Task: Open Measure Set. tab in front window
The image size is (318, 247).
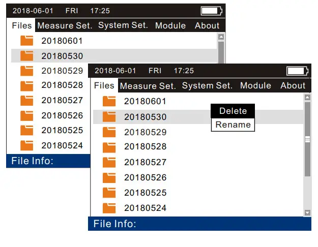Action: [x=148, y=86]
